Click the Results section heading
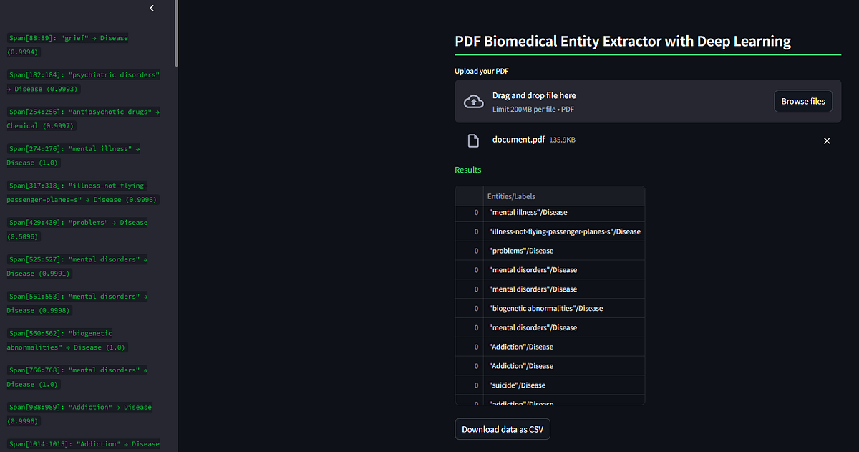 click(x=467, y=170)
